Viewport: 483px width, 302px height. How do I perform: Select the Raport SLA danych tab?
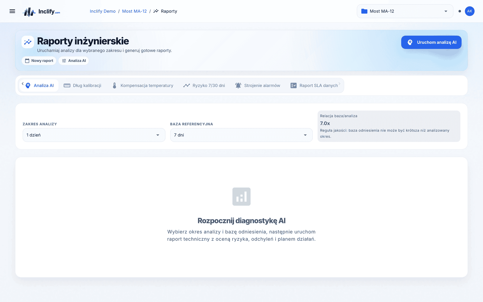click(314, 85)
